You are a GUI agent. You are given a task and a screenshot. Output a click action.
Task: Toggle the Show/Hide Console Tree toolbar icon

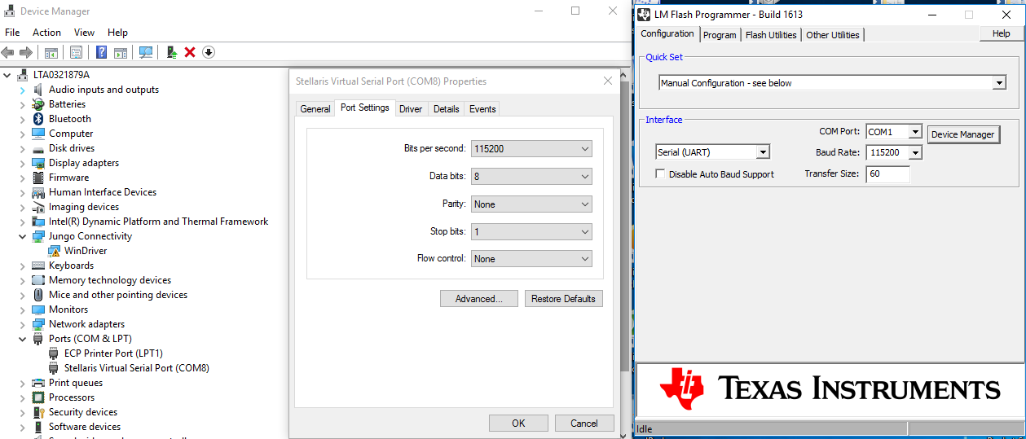coord(51,52)
